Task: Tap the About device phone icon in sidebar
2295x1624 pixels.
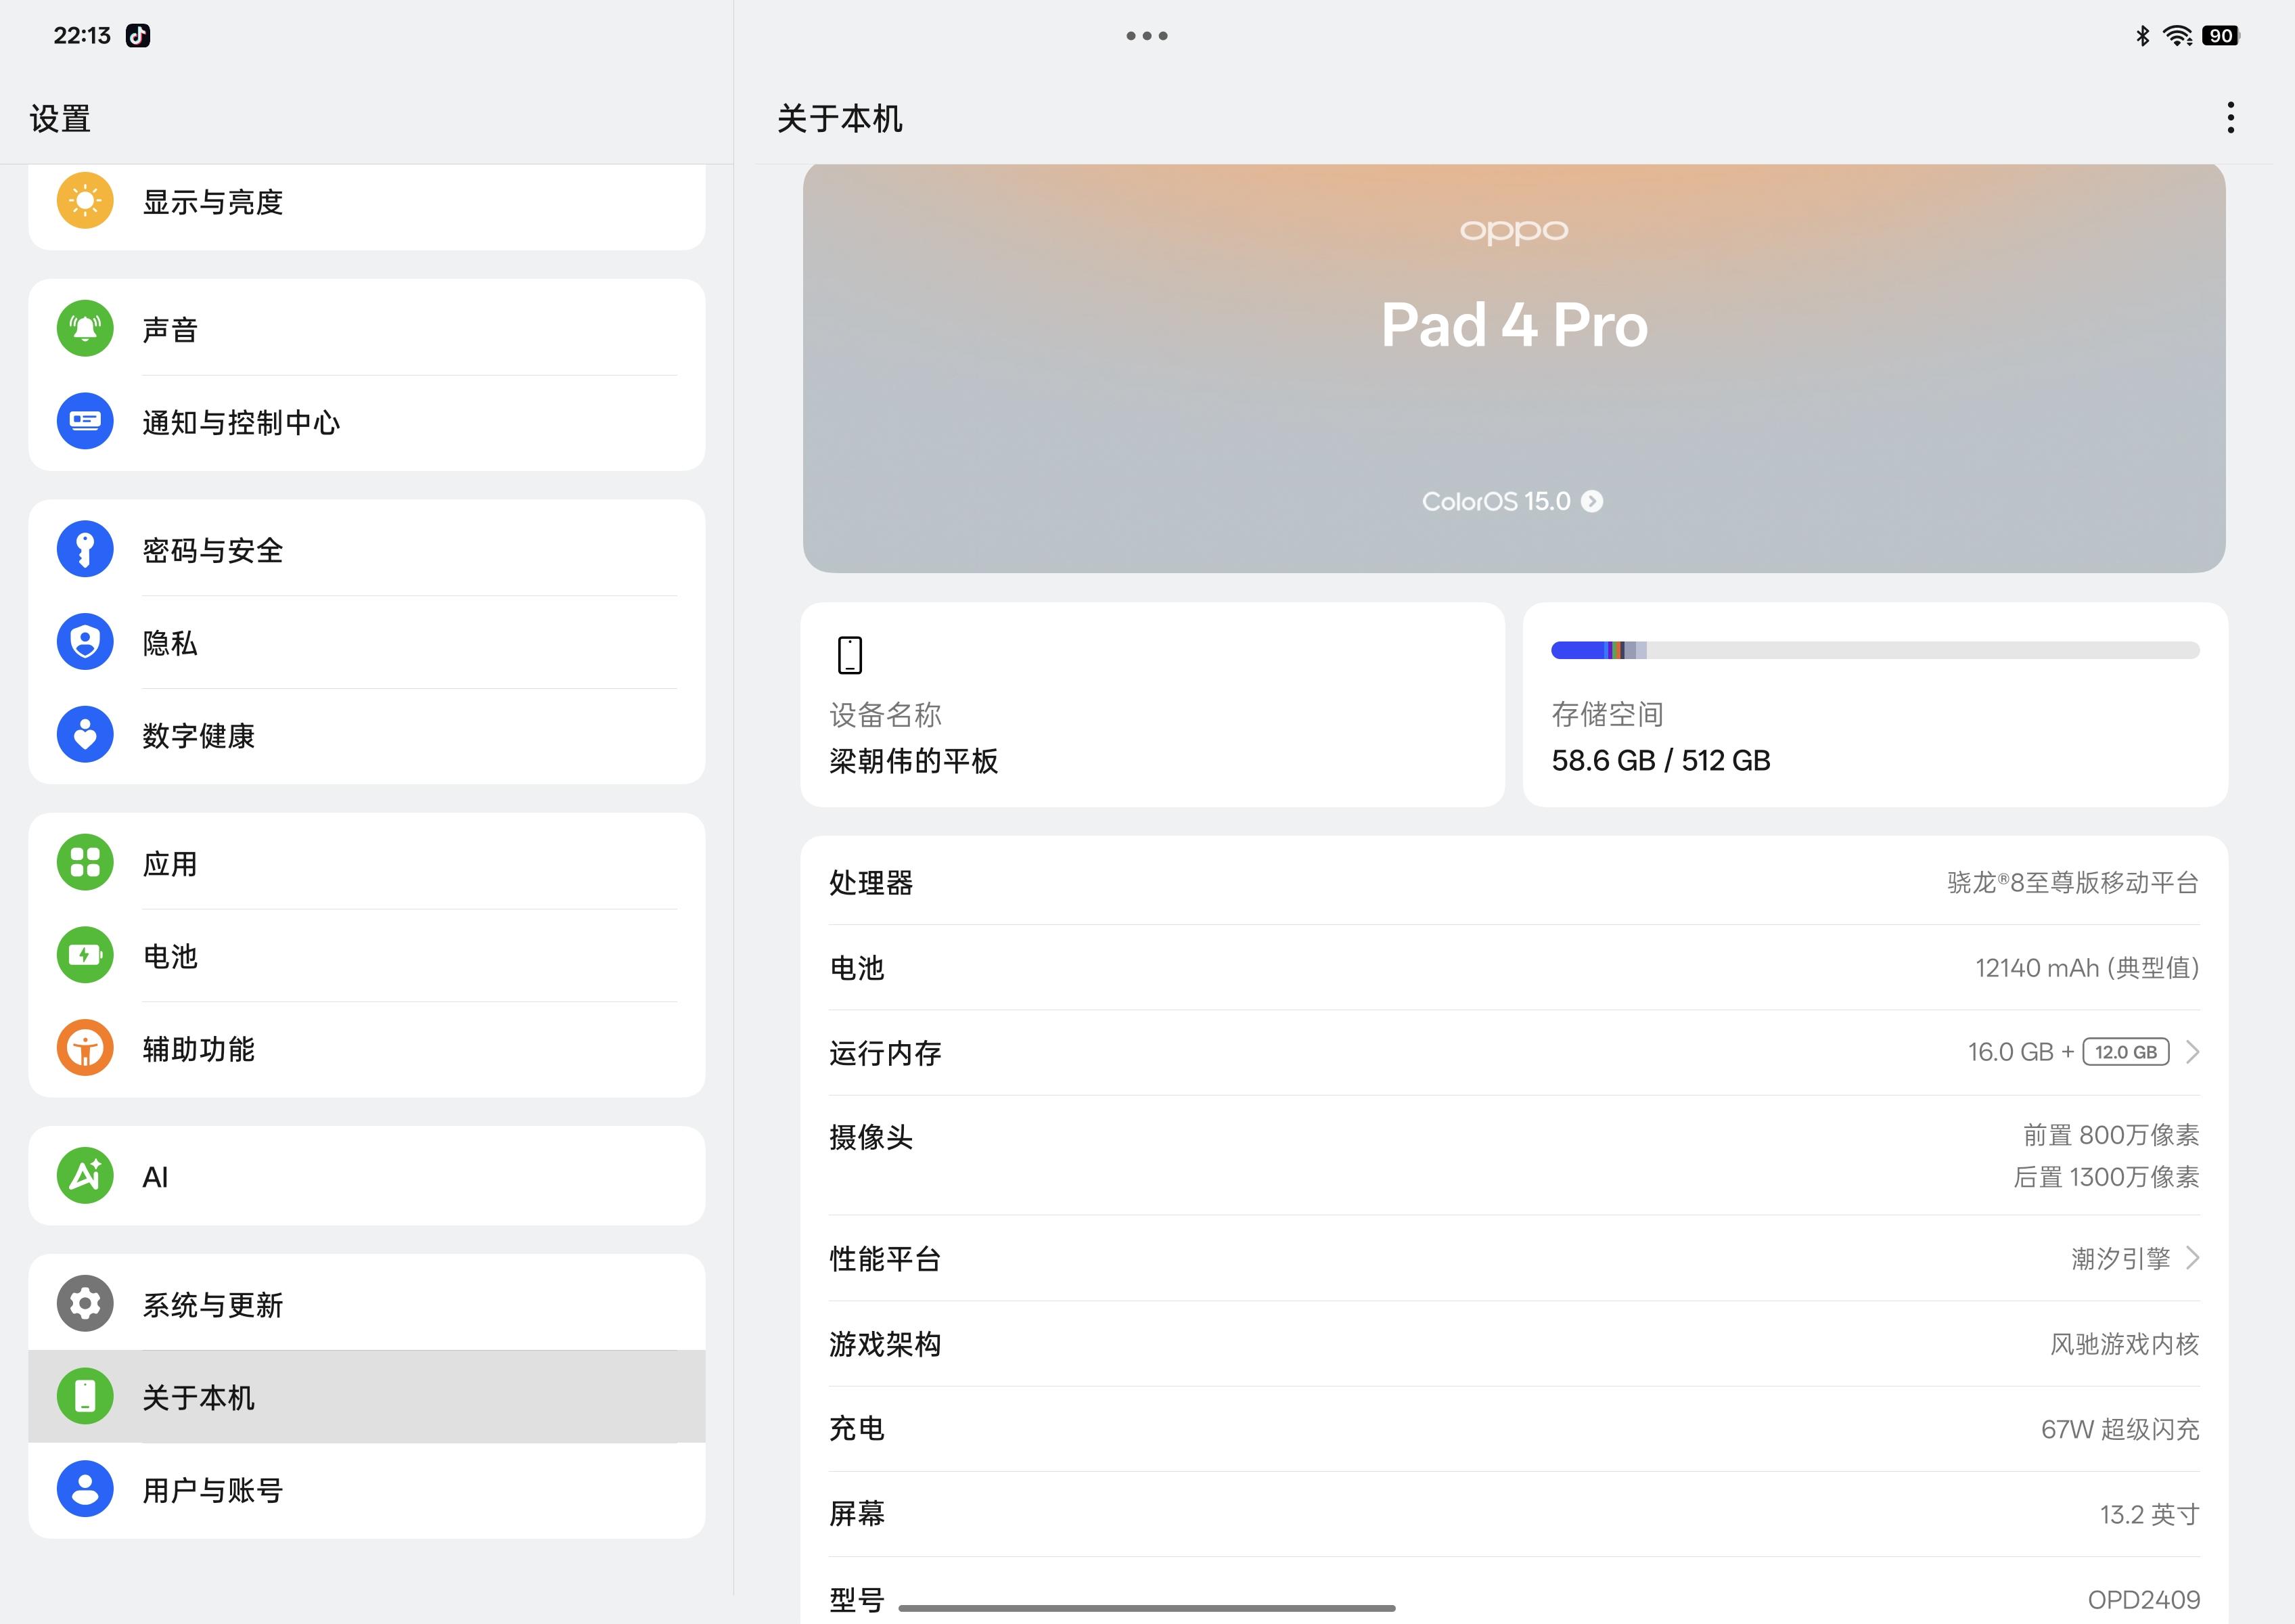Action: click(x=85, y=1396)
